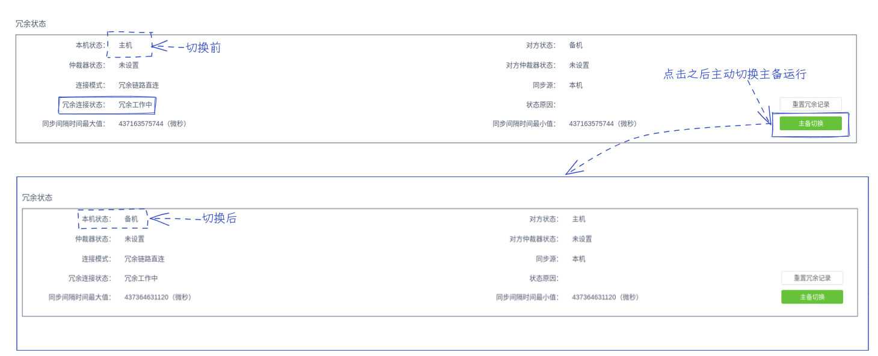Click the 点击之后主动切换主备运行 annotation
878x356 pixels.
point(735,74)
